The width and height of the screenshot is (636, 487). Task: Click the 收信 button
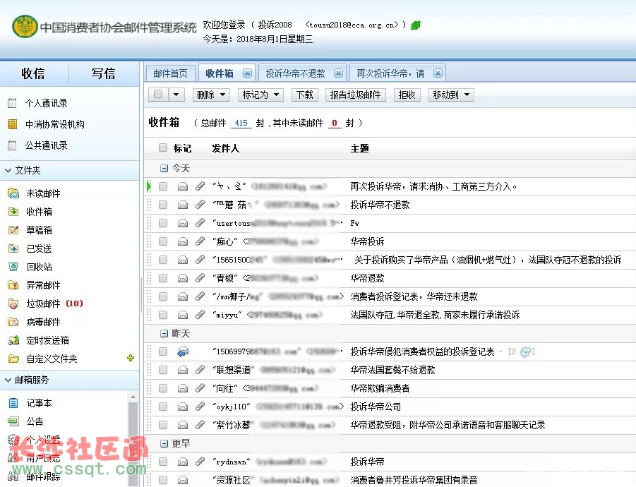pos(33,73)
